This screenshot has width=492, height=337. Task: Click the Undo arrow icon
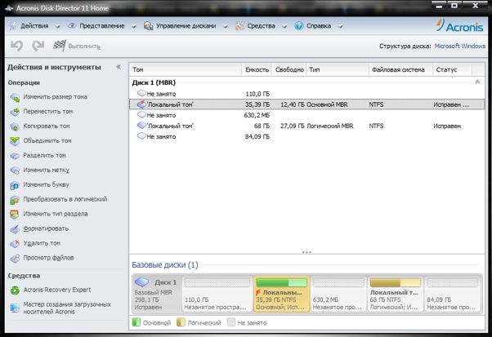click(x=16, y=46)
